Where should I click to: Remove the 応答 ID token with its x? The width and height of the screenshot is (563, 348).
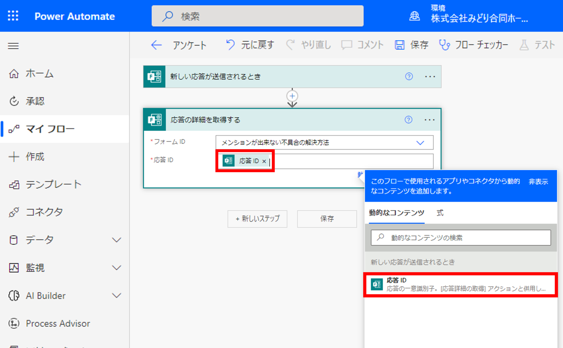(264, 161)
